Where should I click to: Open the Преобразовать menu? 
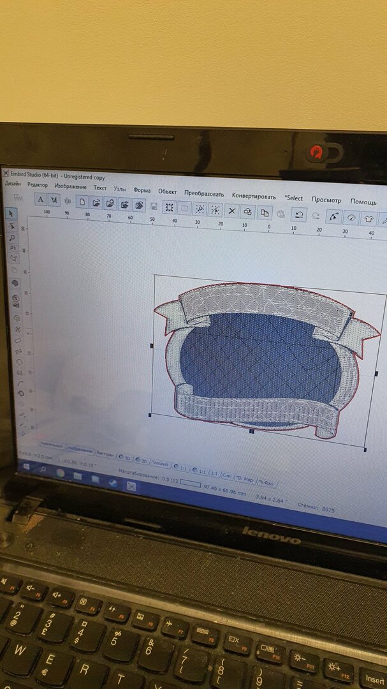[x=204, y=194]
